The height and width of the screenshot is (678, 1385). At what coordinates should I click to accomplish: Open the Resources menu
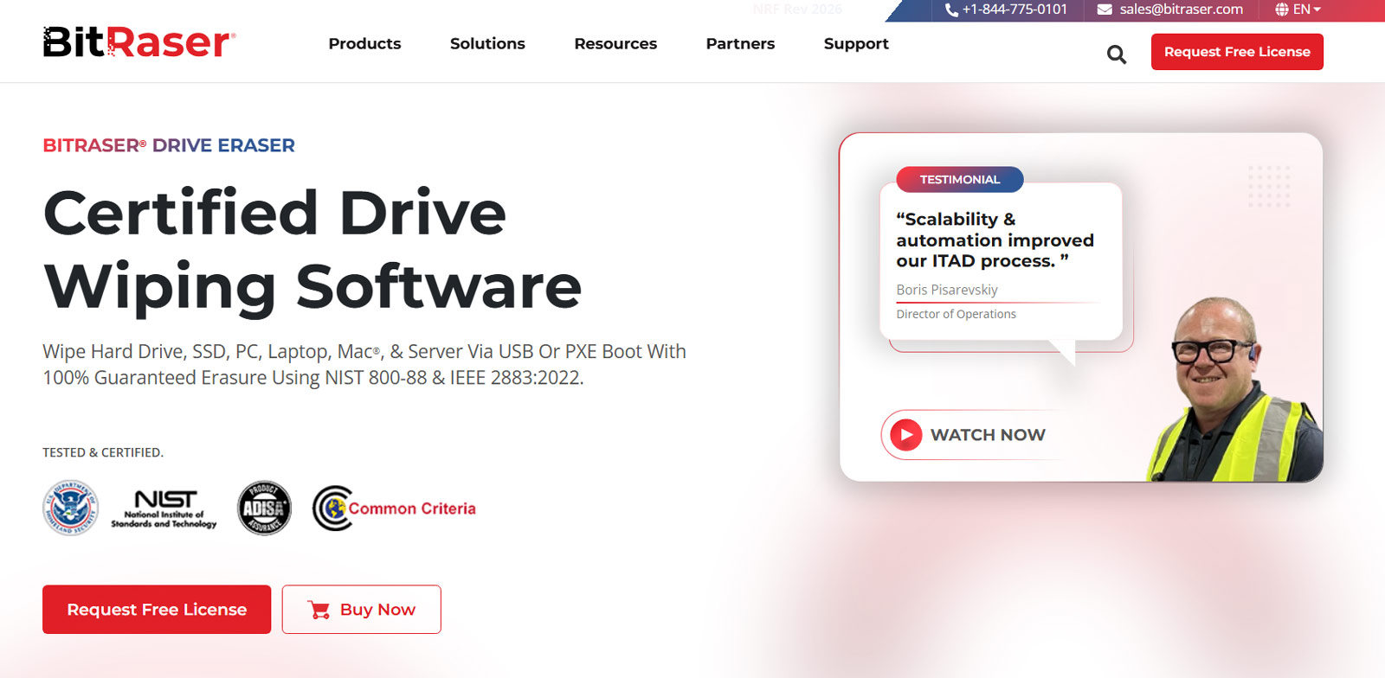tap(615, 43)
